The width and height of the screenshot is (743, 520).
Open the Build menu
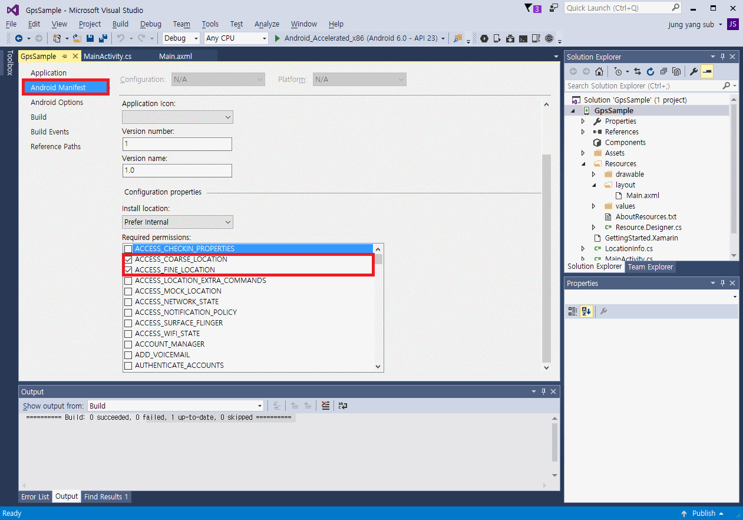coord(120,24)
